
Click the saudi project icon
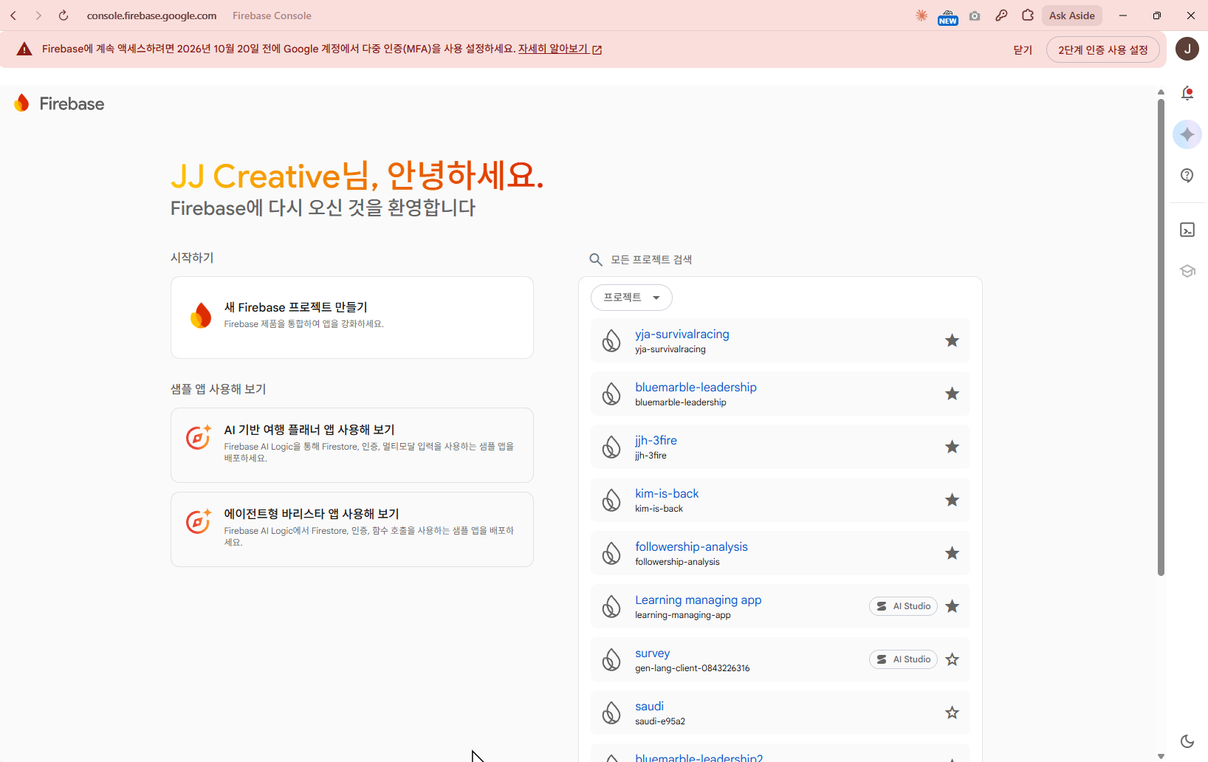[611, 713]
